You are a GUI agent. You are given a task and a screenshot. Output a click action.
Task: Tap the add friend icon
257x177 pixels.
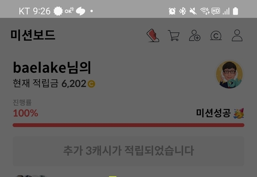[x=195, y=35]
